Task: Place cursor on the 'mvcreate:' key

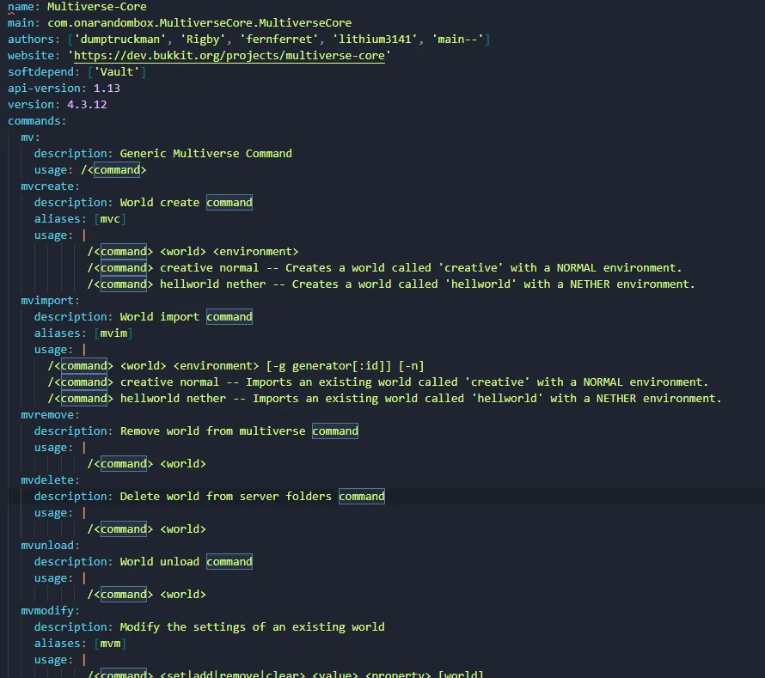Action: coord(50,186)
